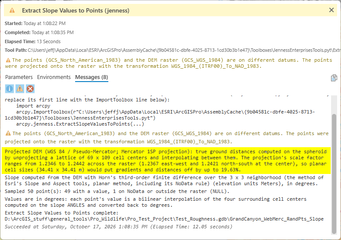The height and width of the screenshot is (240, 341).
Task: Click the highlighted Projected DEM message
Action: [166, 161]
